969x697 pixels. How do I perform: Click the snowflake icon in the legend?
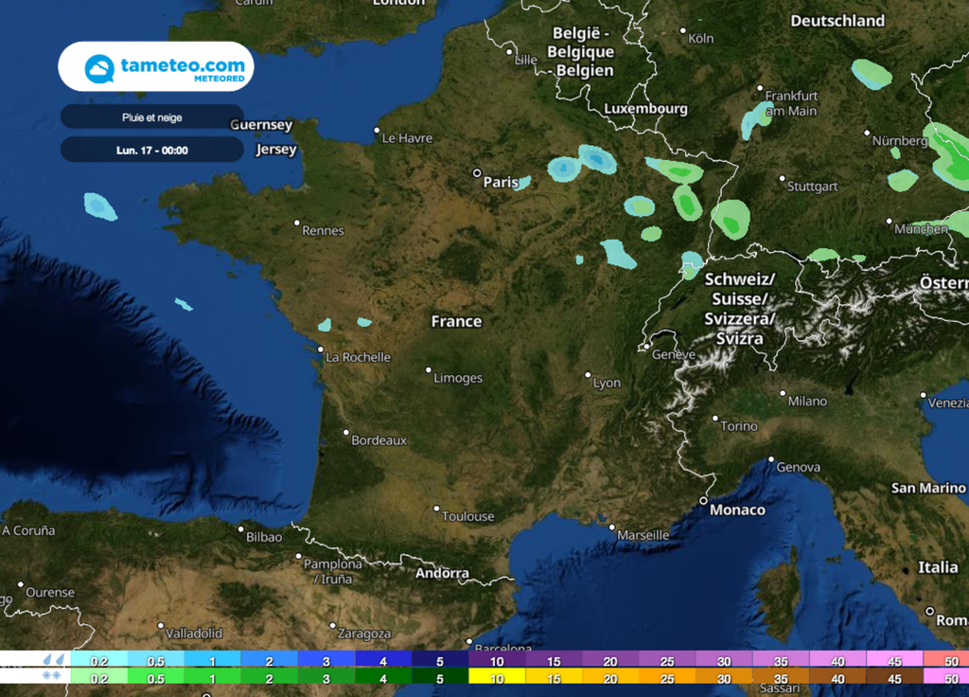tap(49, 676)
